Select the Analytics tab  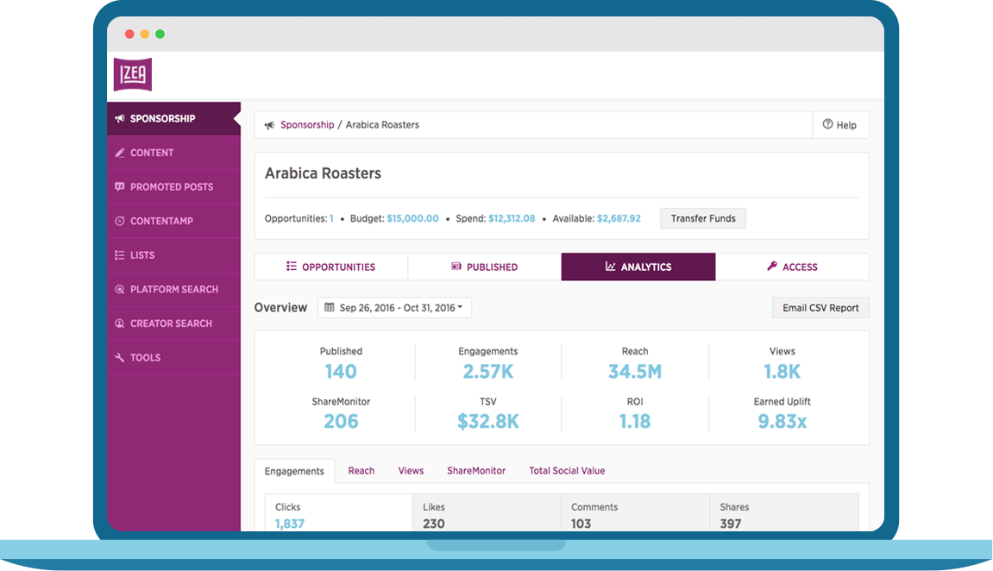pos(638,267)
